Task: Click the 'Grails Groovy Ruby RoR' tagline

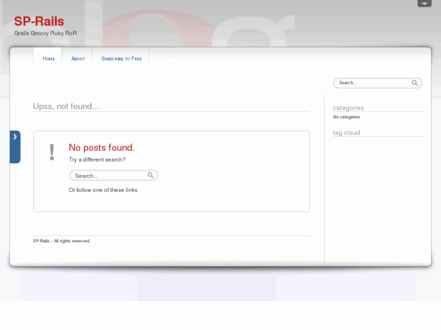Action: 45,33
